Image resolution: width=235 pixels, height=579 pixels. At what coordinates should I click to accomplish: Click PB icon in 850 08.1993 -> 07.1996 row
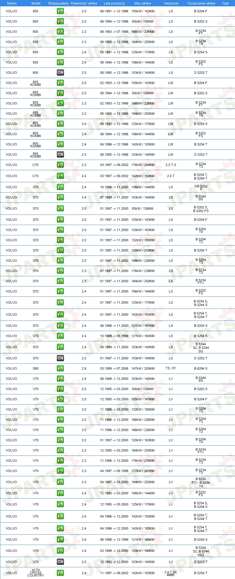pyautogui.click(x=60, y=32)
